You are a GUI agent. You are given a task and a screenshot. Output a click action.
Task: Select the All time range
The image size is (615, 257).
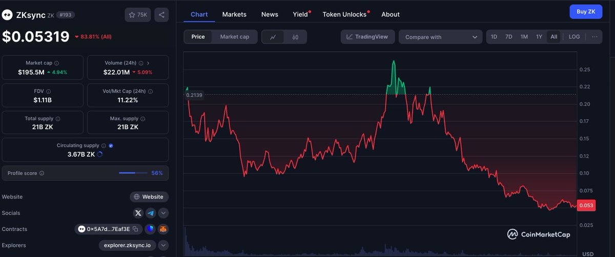(x=554, y=37)
